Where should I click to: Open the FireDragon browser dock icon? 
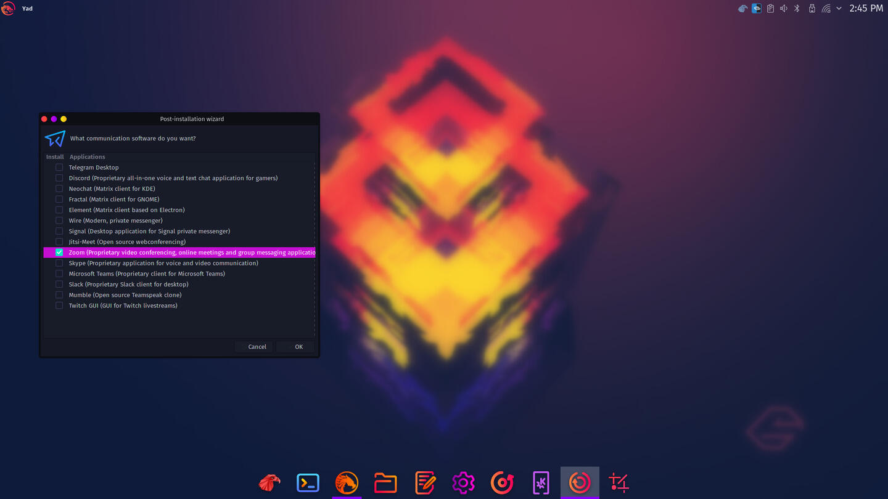click(x=347, y=482)
